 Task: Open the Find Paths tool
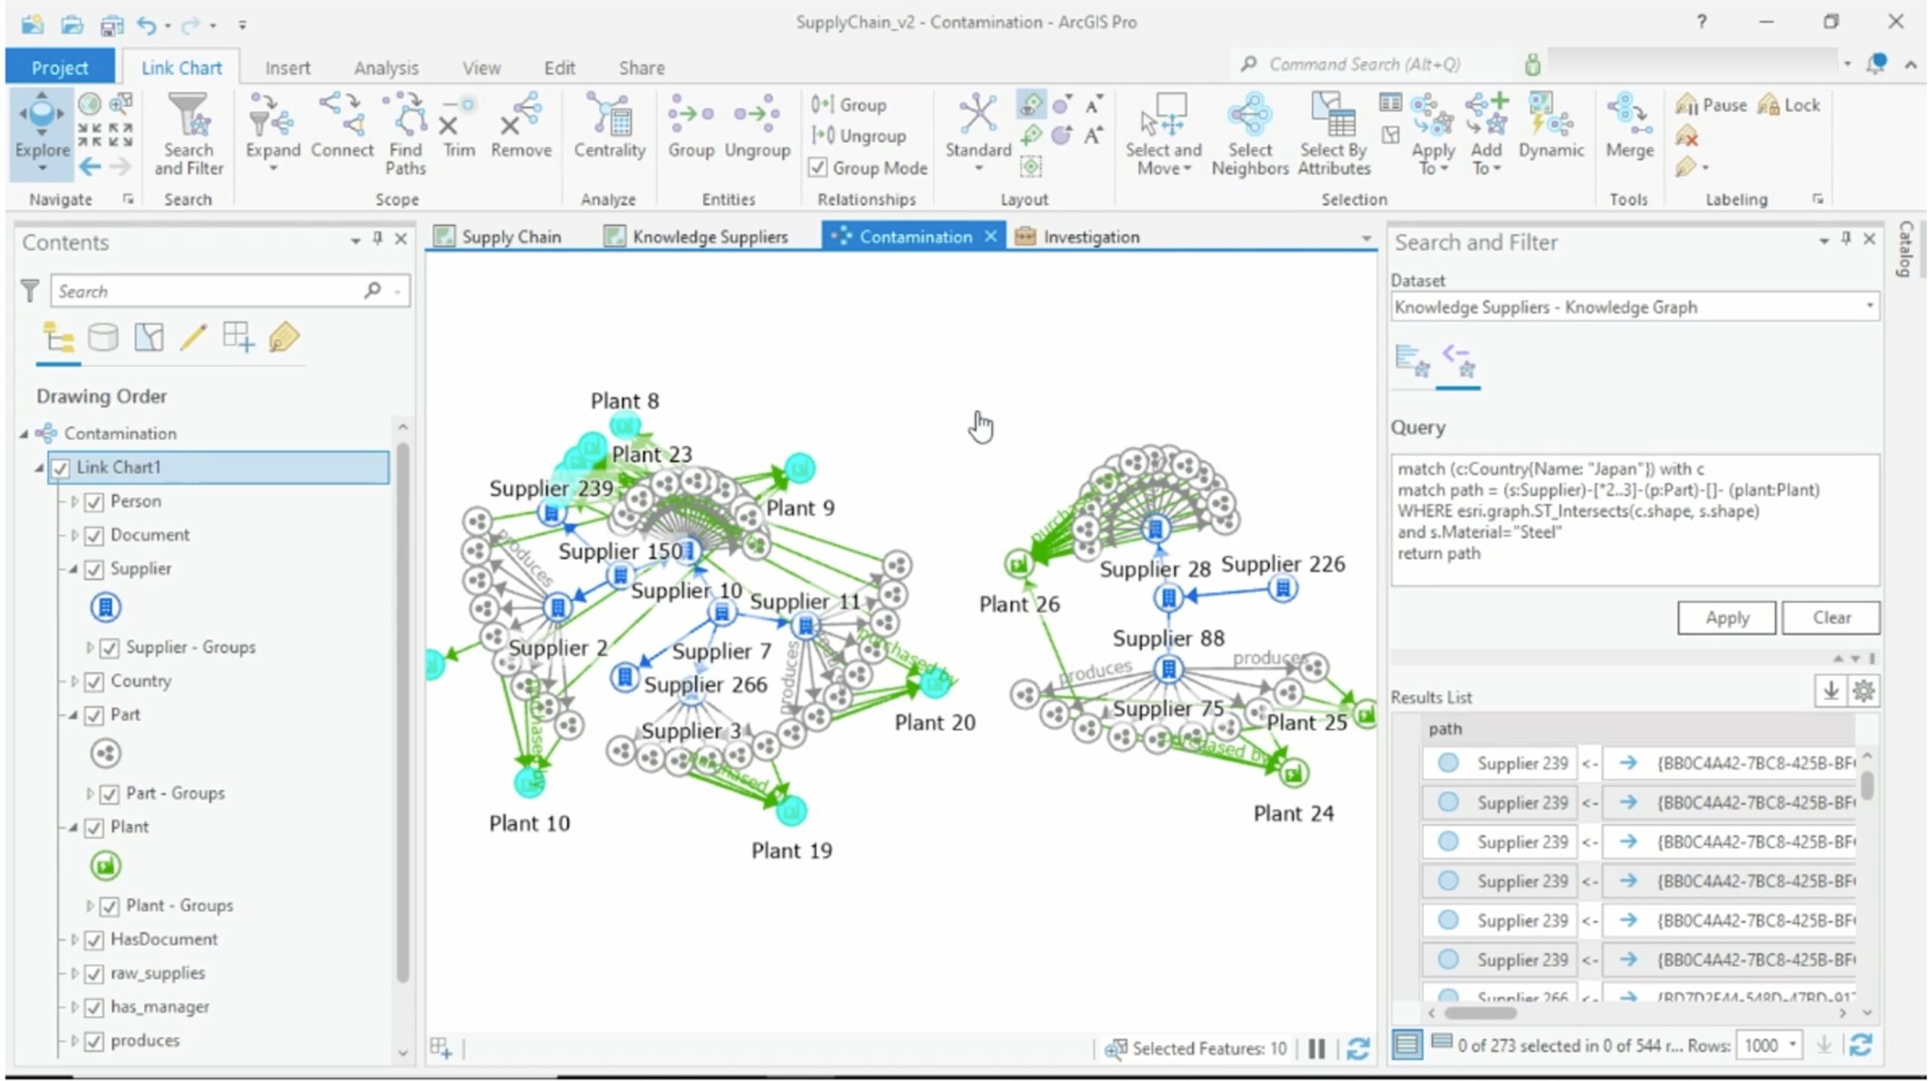pyautogui.click(x=405, y=134)
